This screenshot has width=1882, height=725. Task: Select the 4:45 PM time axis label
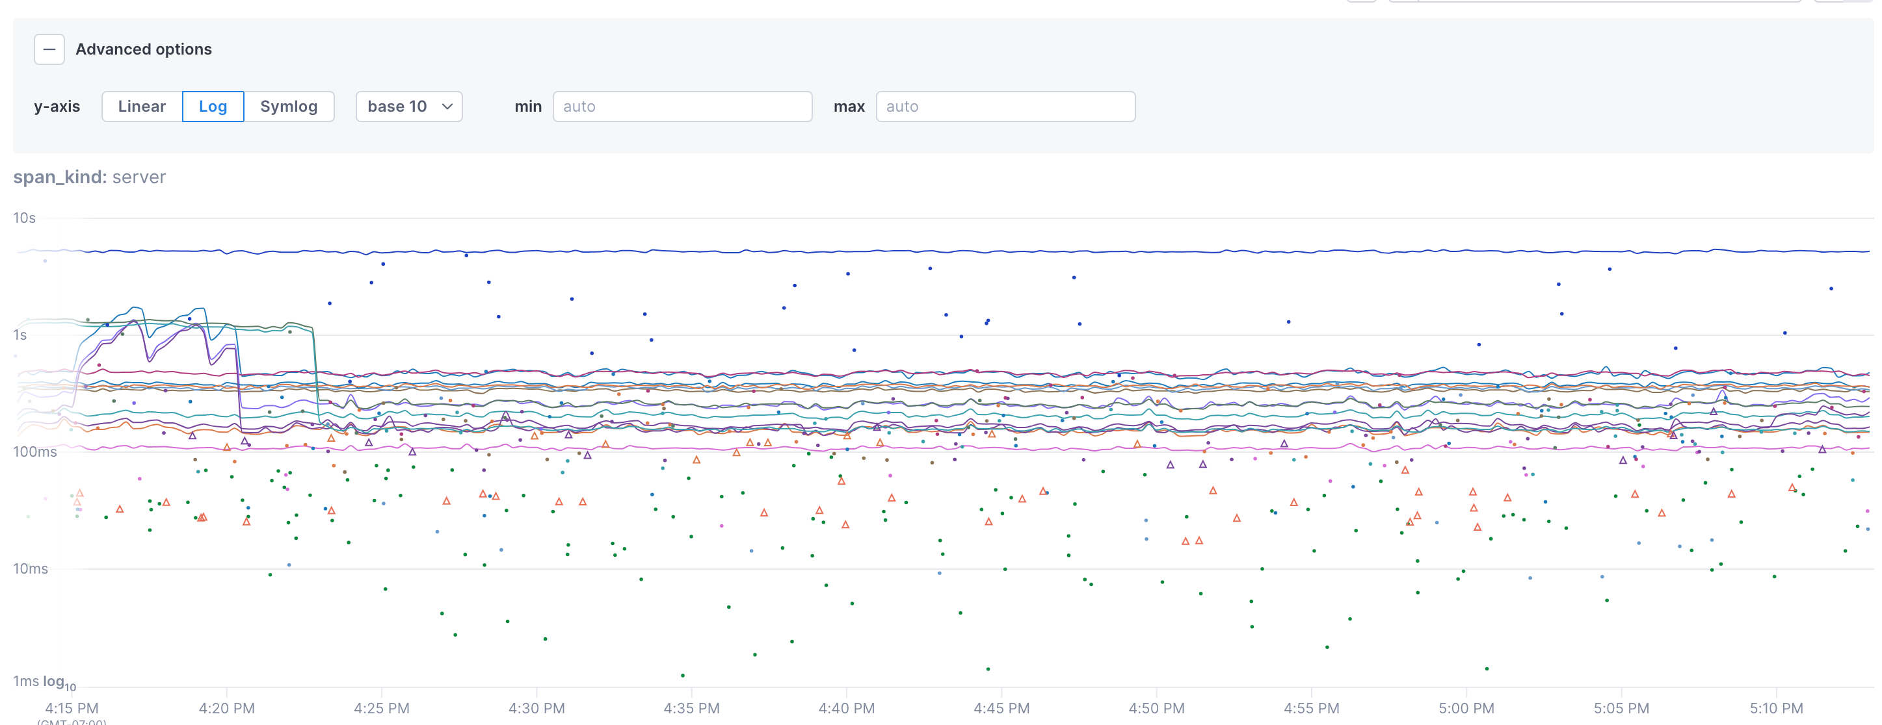pyautogui.click(x=1001, y=708)
